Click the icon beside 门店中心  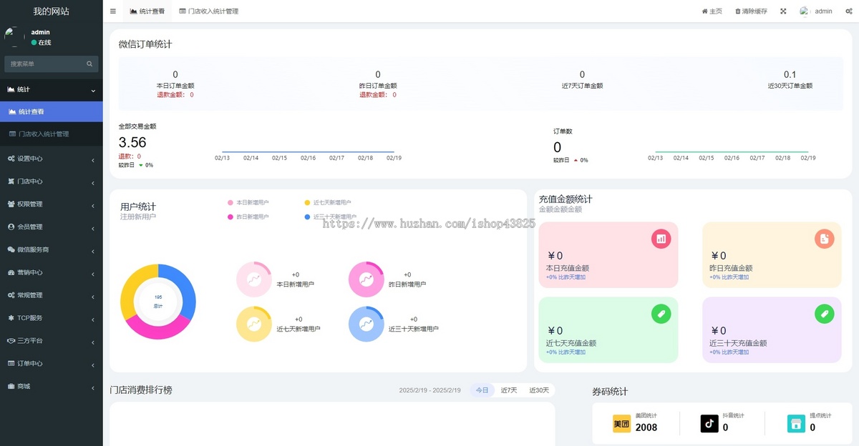tap(11, 182)
